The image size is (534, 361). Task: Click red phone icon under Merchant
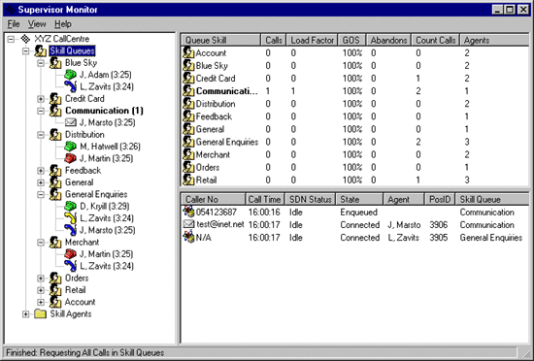coord(70,254)
